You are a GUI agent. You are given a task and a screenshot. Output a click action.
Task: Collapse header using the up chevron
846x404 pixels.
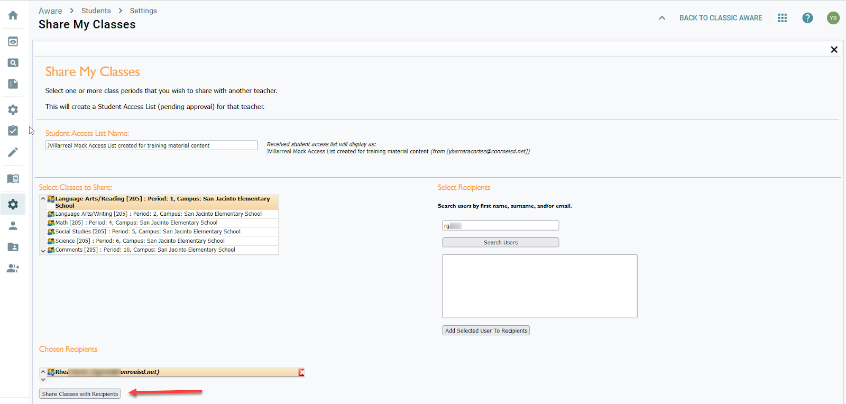click(662, 18)
